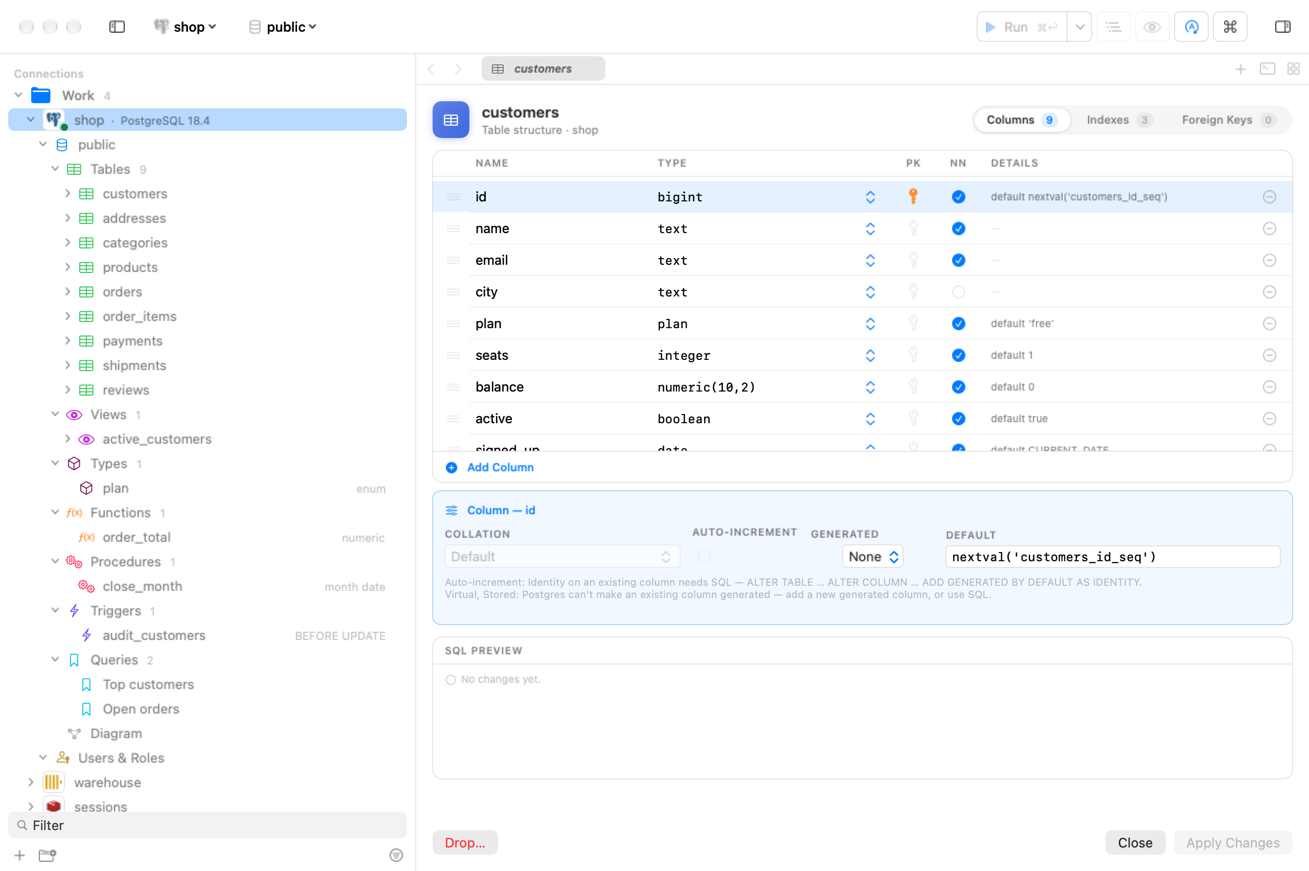Collapse the Tables group
This screenshot has height=871, width=1309.
55,168
